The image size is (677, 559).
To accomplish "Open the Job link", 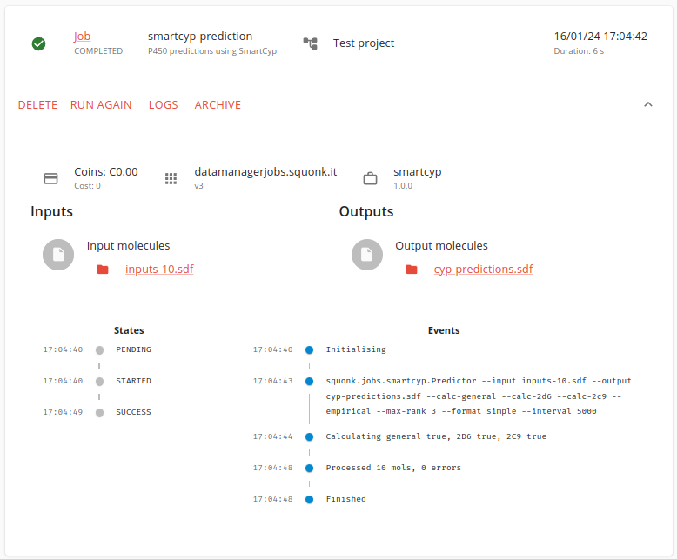I will pos(82,37).
